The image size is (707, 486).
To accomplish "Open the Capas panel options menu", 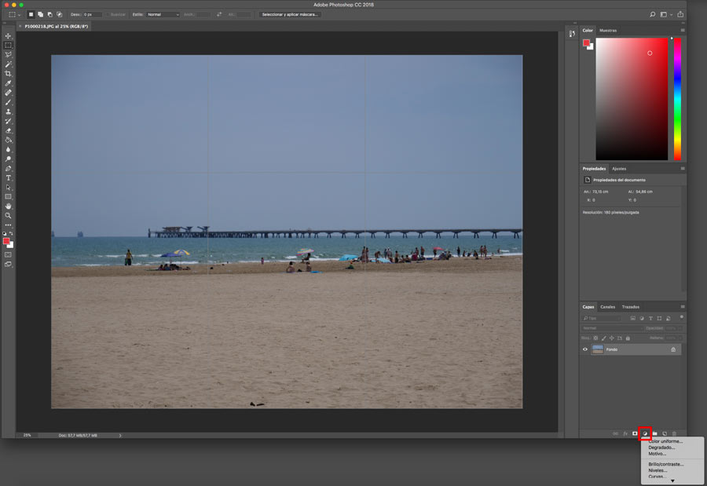I will pyautogui.click(x=682, y=307).
